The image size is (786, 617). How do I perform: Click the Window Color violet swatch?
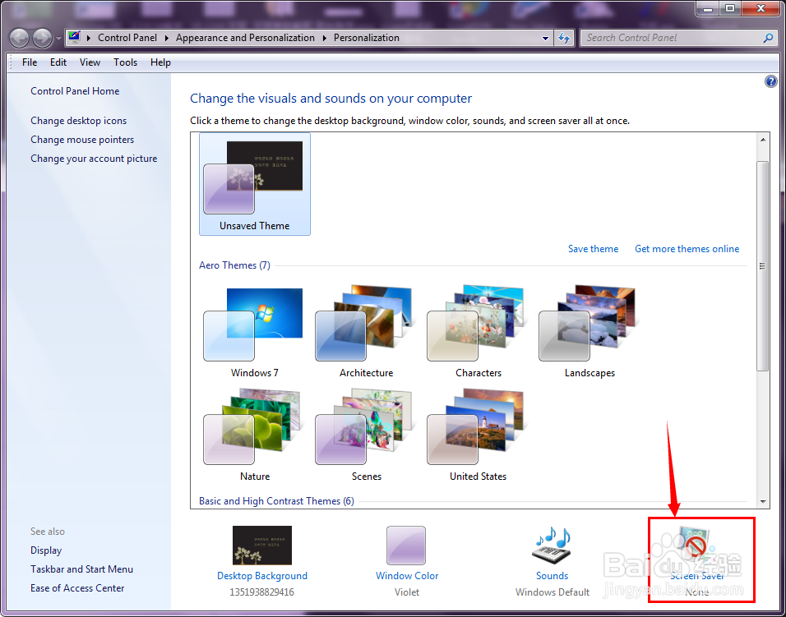click(406, 546)
